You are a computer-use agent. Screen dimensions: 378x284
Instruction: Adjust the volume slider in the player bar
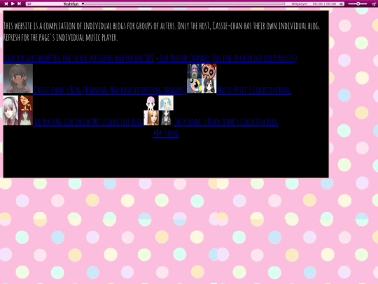[x=358, y=4]
